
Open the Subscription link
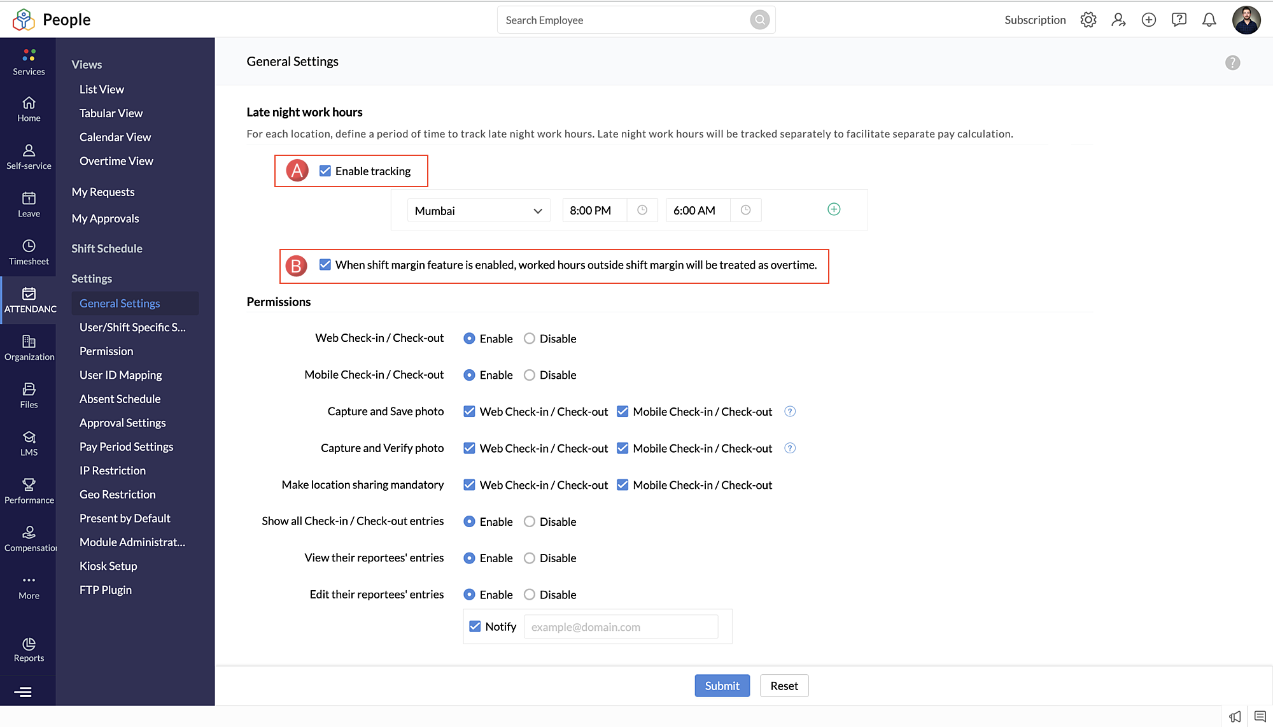coord(1035,20)
